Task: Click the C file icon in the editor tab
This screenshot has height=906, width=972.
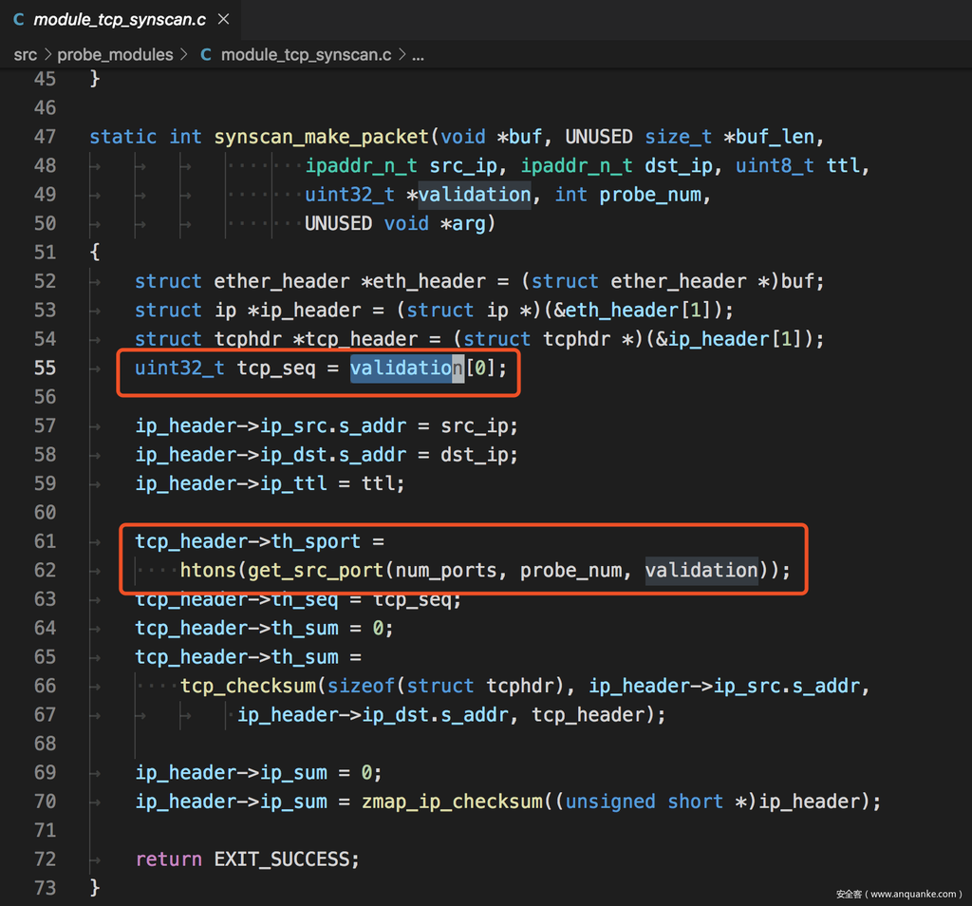Action: click(18, 19)
